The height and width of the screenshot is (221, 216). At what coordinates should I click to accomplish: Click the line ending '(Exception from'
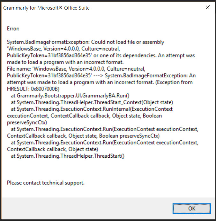pos(100,82)
